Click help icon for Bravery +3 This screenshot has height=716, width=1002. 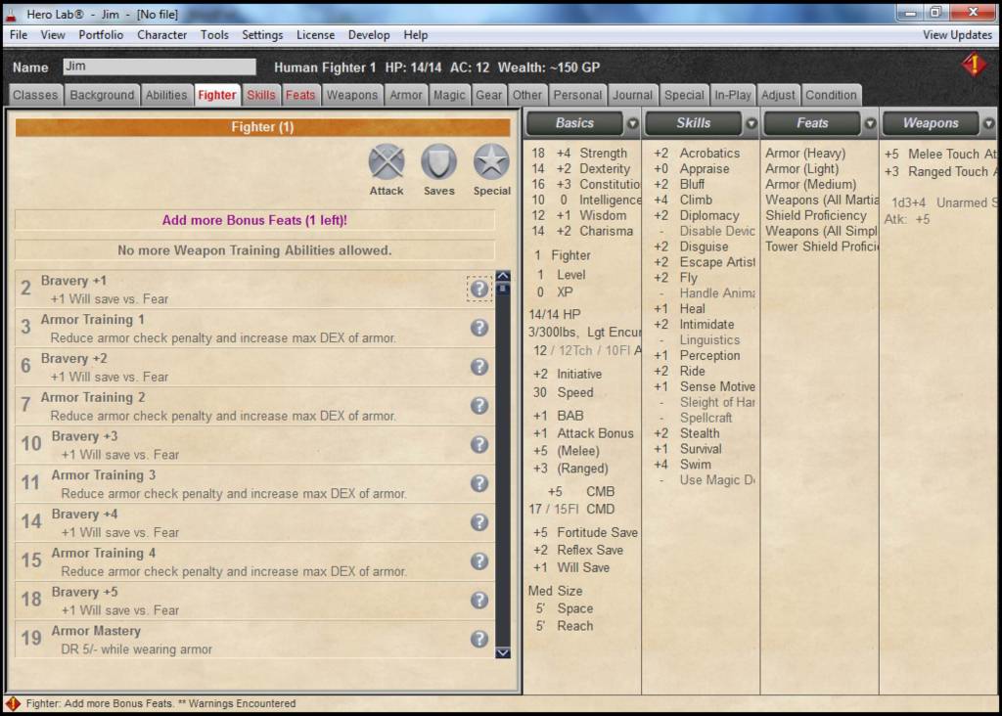point(479,444)
